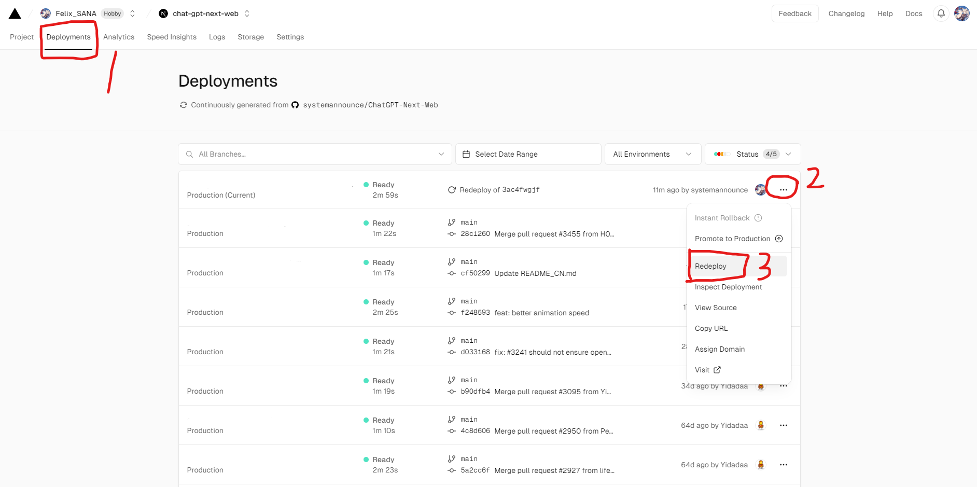977x487 pixels.
Task: Click the GitHub icon beside repository name
Action: tap(295, 105)
